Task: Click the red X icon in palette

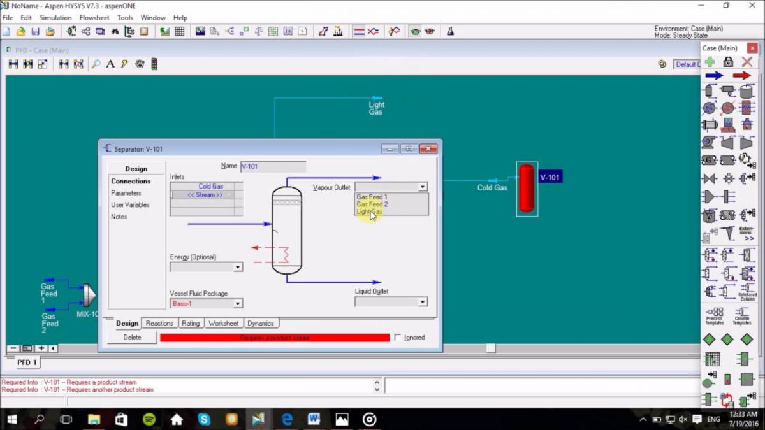Action: (x=747, y=62)
